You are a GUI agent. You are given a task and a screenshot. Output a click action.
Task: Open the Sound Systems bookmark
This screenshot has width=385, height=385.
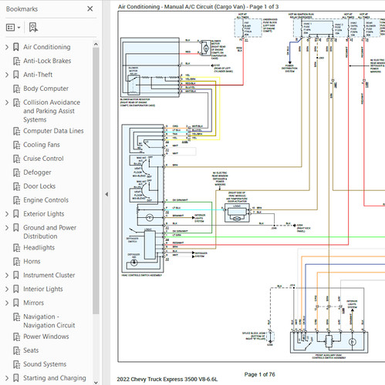tap(45, 364)
